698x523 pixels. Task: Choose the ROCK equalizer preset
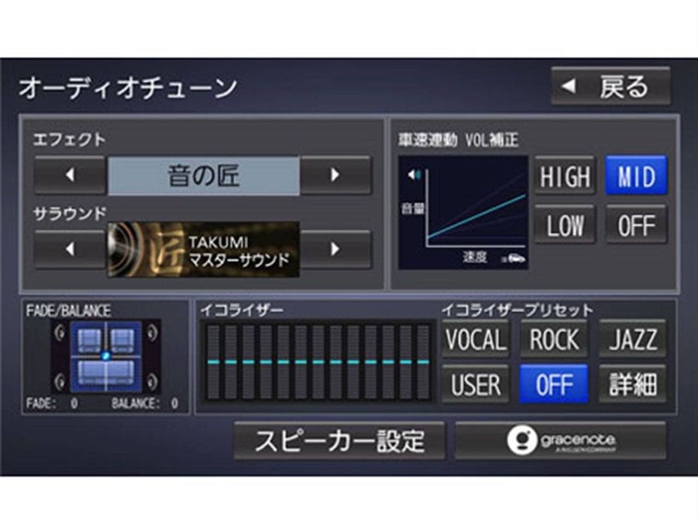[x=554, y=340]
